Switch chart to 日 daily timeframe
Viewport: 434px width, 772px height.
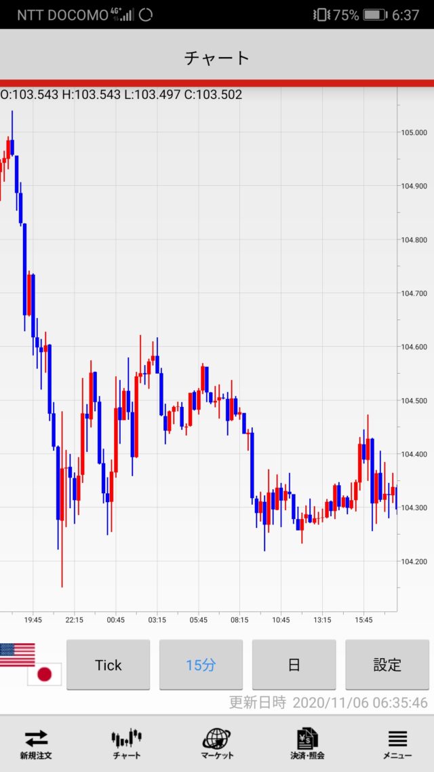coord(294,665)
